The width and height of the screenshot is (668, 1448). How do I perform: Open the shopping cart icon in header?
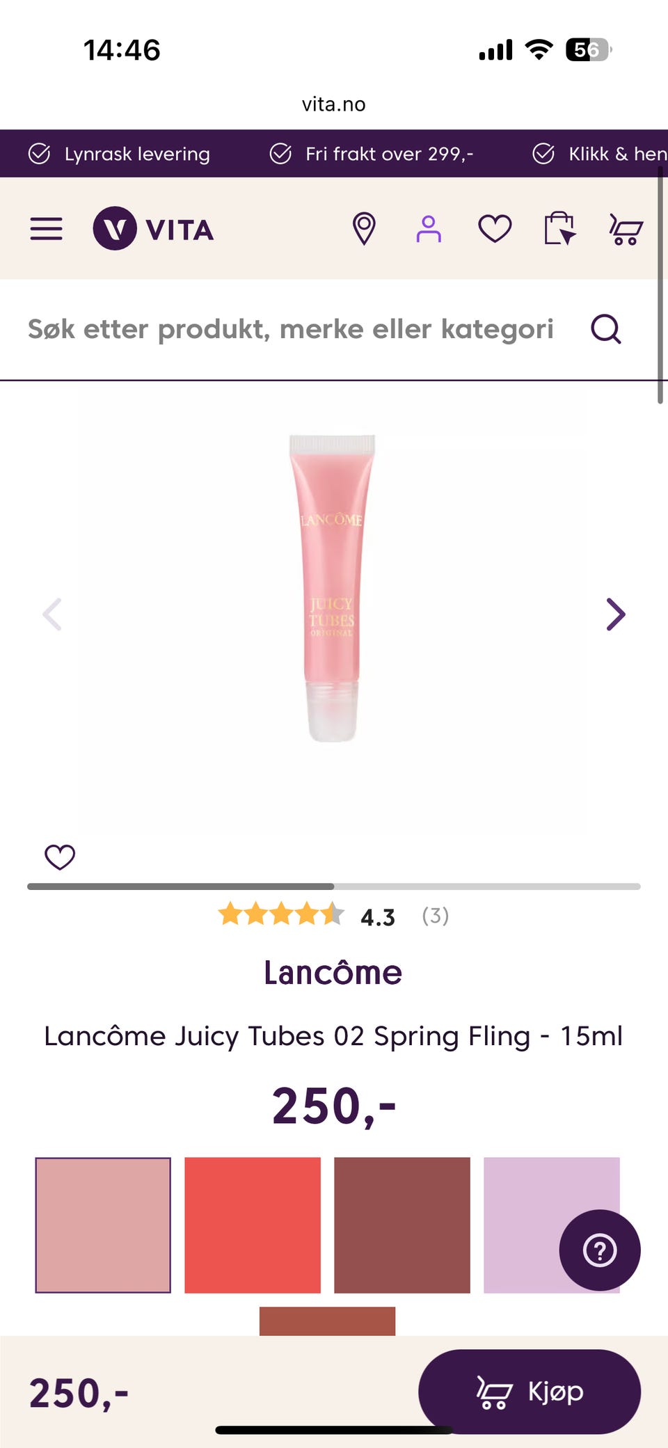(x=626, y=229)
